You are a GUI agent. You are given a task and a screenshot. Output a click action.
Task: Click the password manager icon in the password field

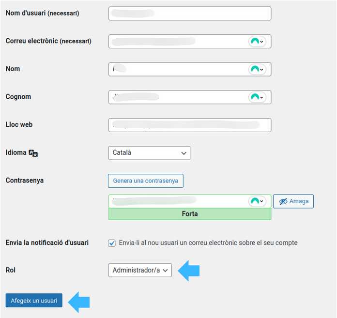pos(257,201)
